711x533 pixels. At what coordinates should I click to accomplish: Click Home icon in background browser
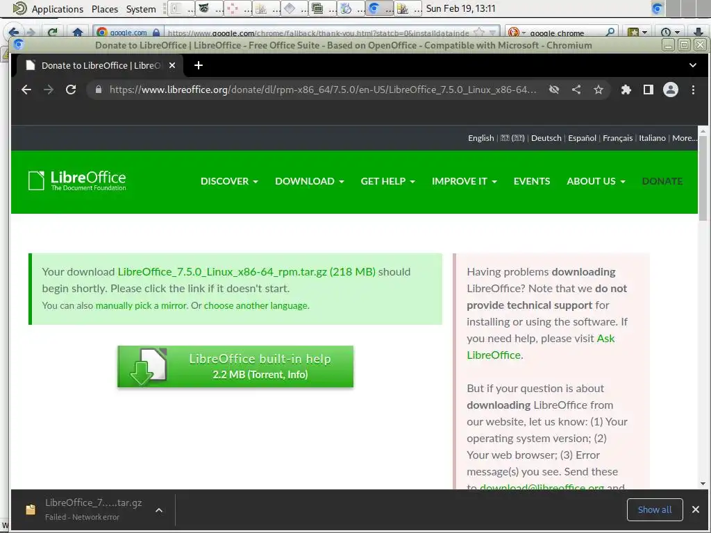[x=78, y=32]
